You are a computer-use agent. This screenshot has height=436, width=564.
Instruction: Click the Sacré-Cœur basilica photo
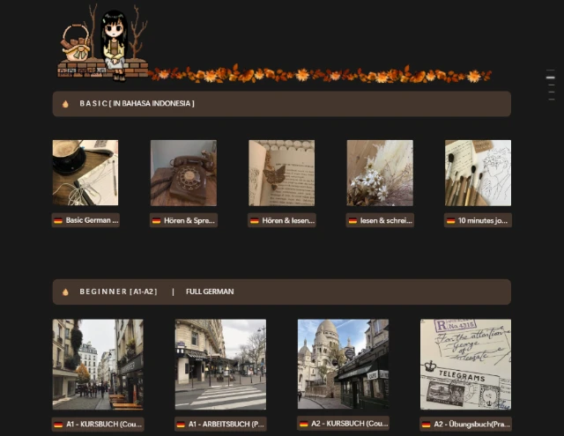343,364
